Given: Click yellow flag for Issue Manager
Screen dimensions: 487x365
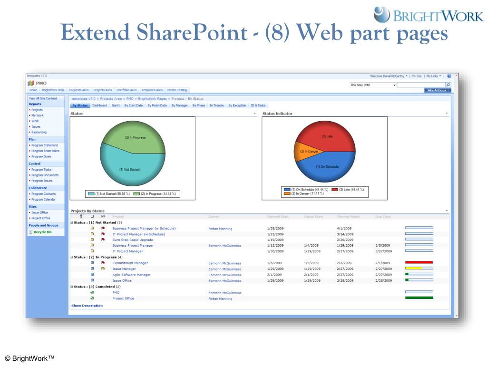Looking at the screenshot, I should point(103,269).
